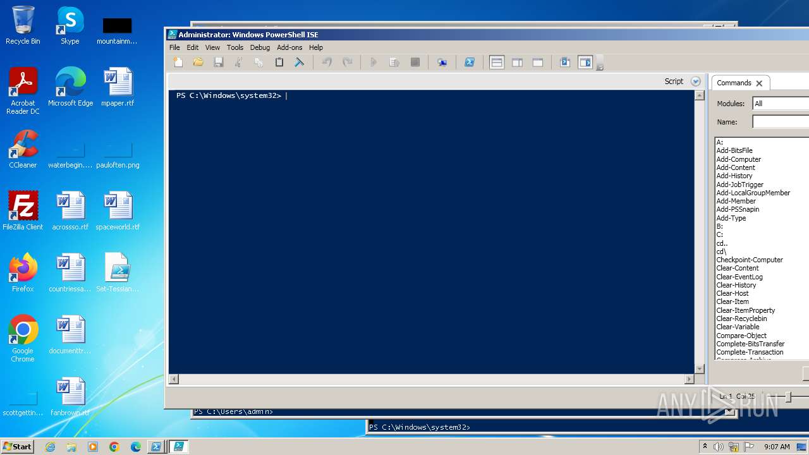Open the Add-ons menu
Viewport: 809px width, 455px height.
coord(289,47)
